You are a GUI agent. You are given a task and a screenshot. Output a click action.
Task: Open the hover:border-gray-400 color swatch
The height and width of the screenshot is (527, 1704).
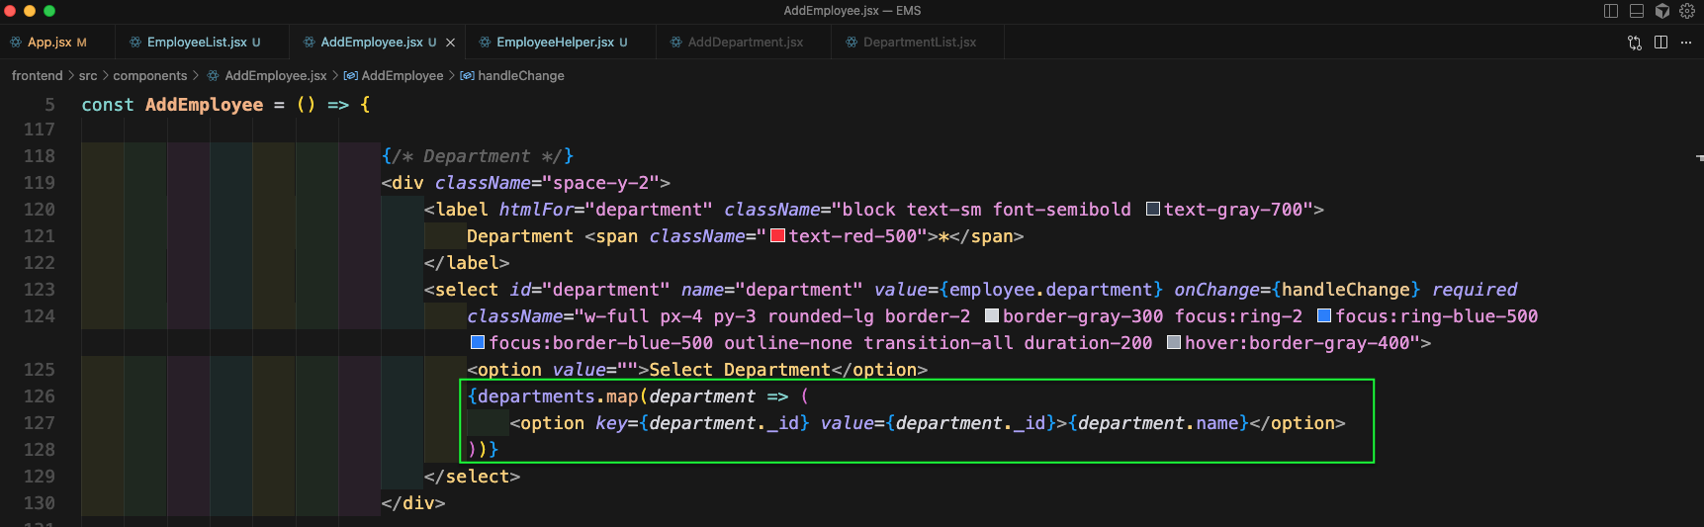pyautogui.click(x=1174, y=342)
